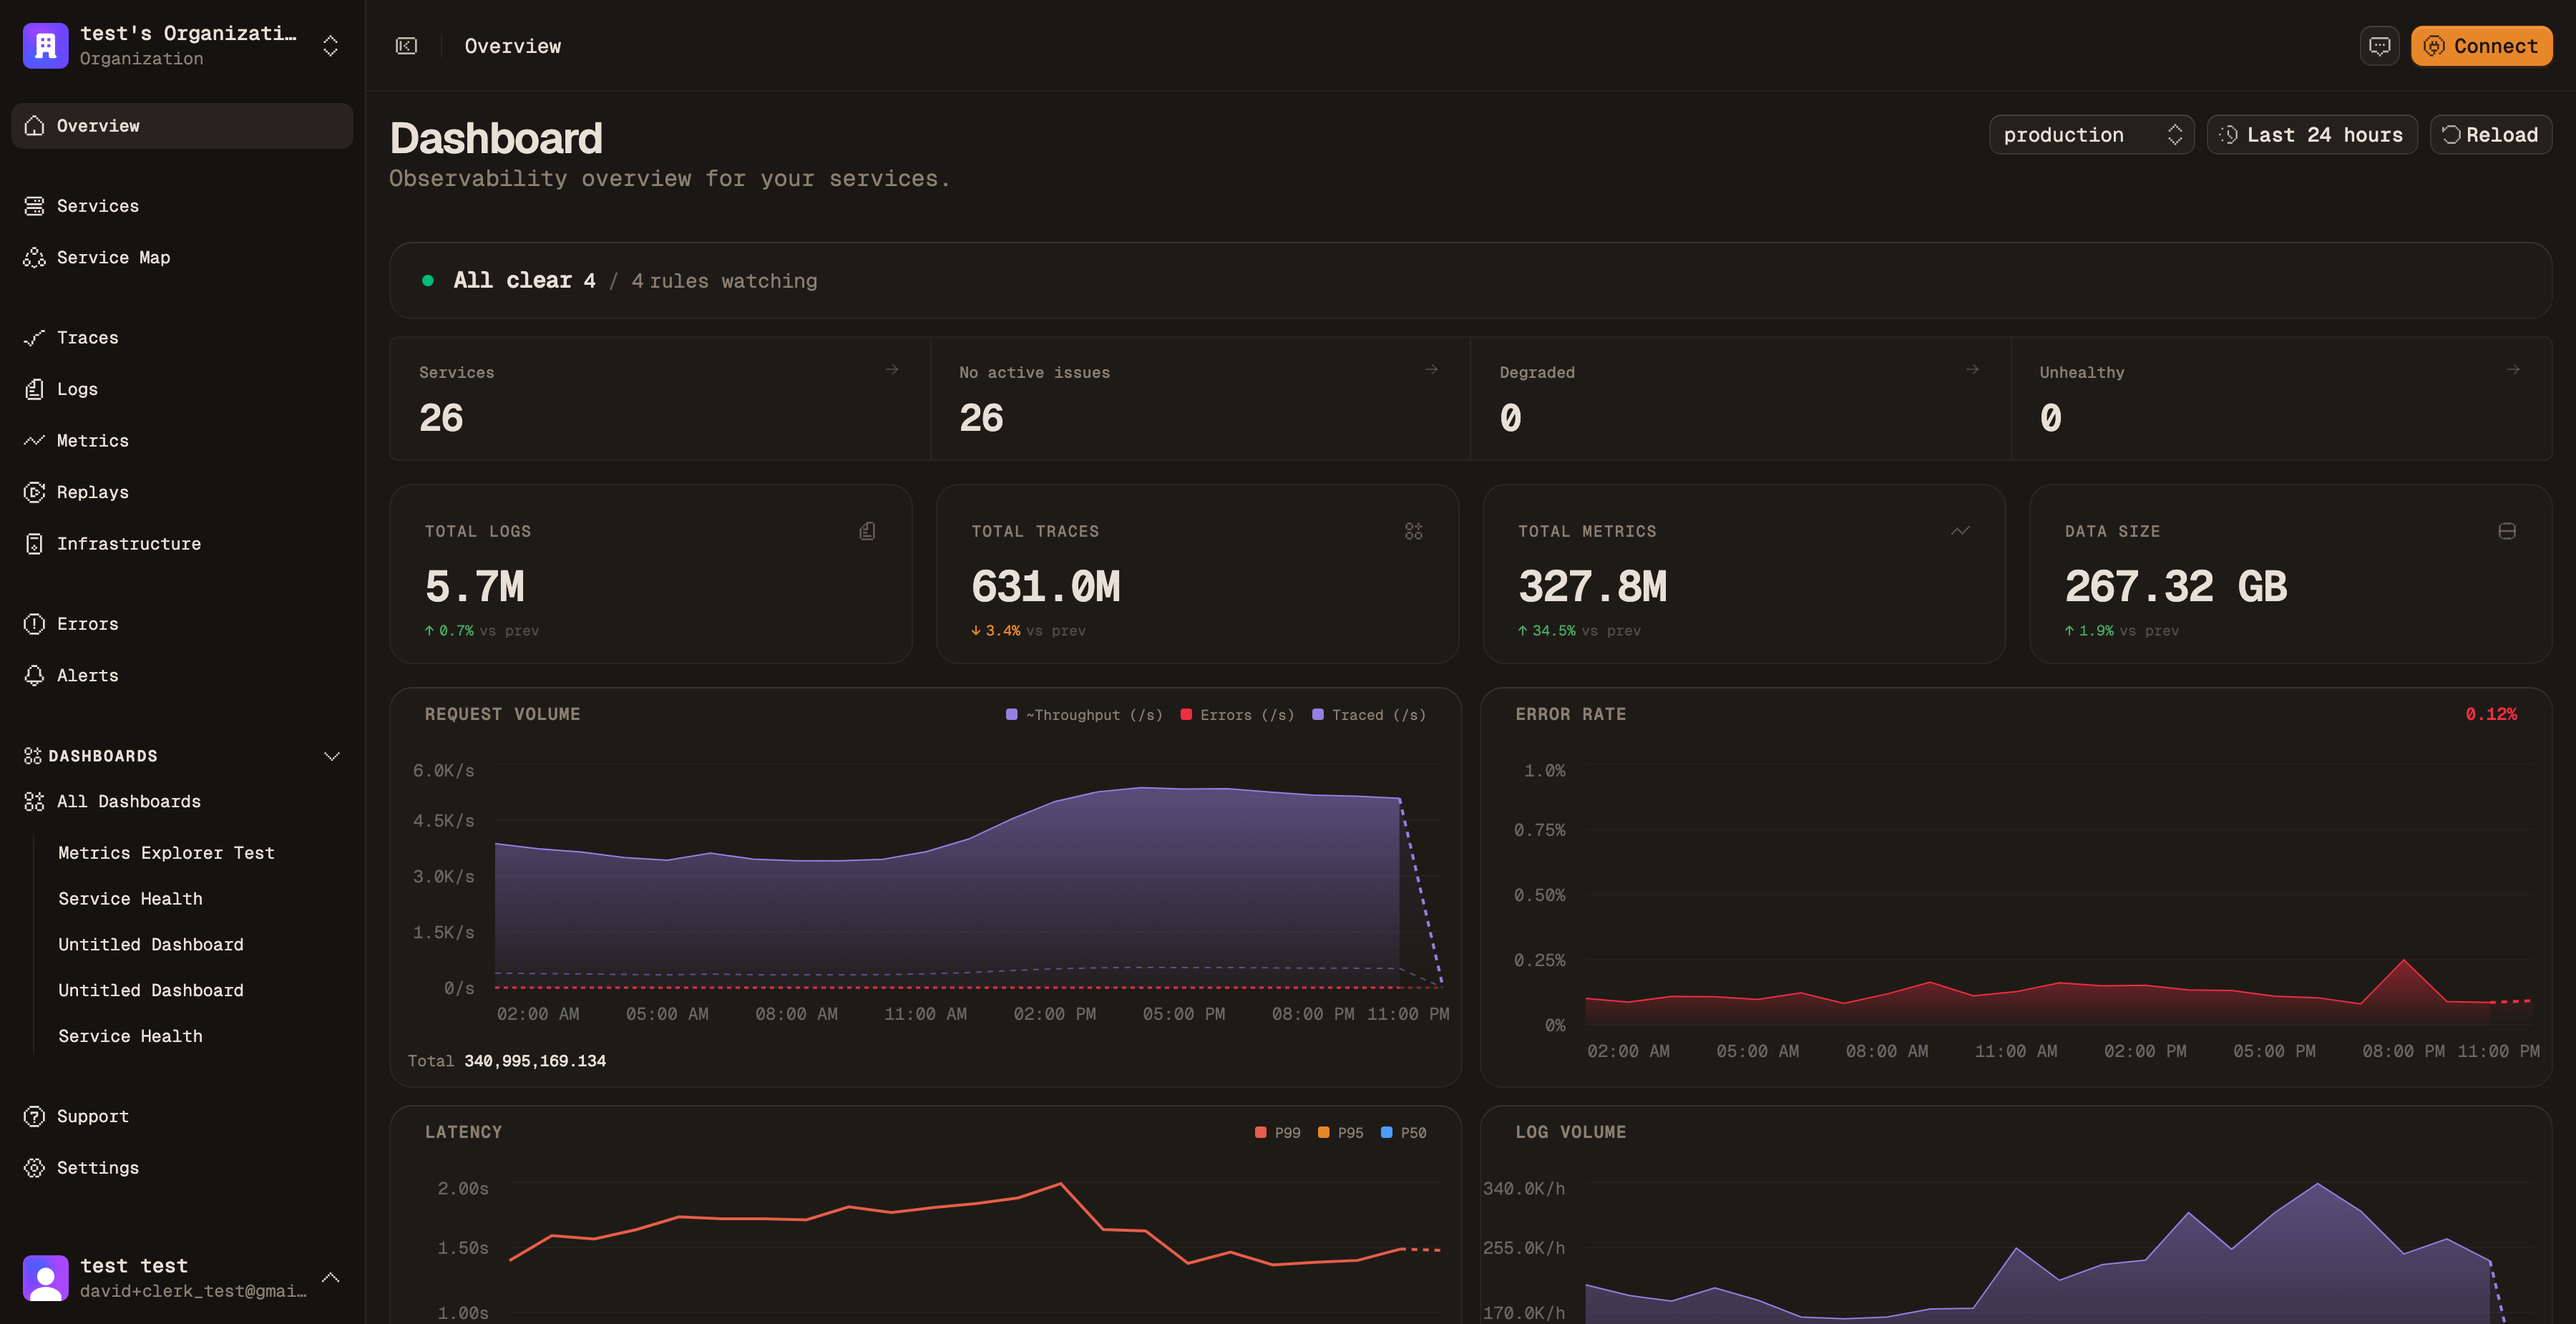
Task: Click the Overview breadcrumb title
Action: [513, 46]
